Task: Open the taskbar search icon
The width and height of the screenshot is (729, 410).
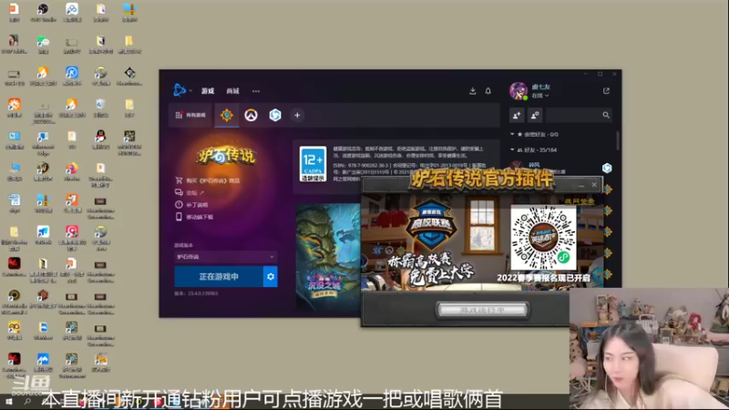Action: pyautogui.click(x=27, y=401)
